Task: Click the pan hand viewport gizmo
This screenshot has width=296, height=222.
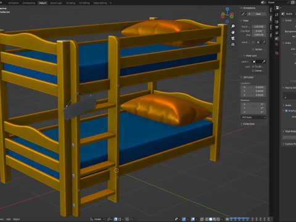Action: [x=232, y=32]
